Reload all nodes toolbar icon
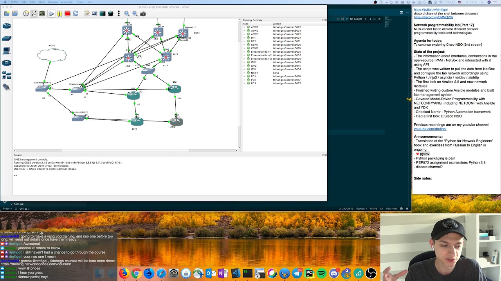 [x=76, y=14]
